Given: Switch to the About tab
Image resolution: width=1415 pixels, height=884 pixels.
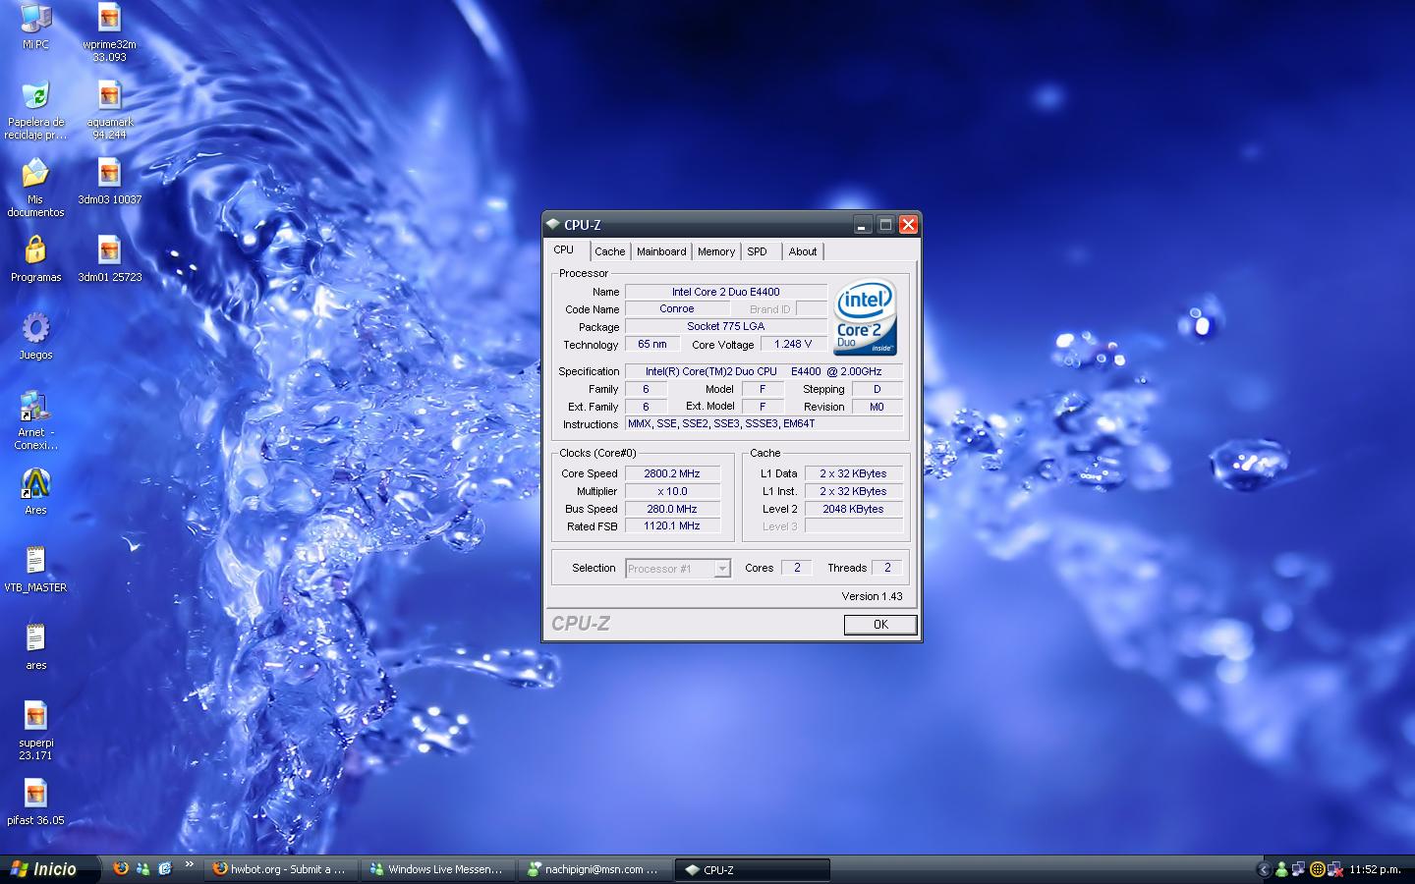Looking at the screenshot, I should point(803,251).
